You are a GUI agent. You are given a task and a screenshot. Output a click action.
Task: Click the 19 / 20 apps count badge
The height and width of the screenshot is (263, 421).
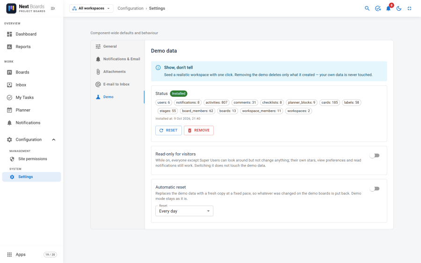pos(50,255)
